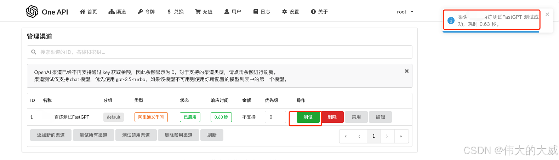559x160 pixels.
Task: Sort by the 分组 group column header
Action: pos(108,101)
